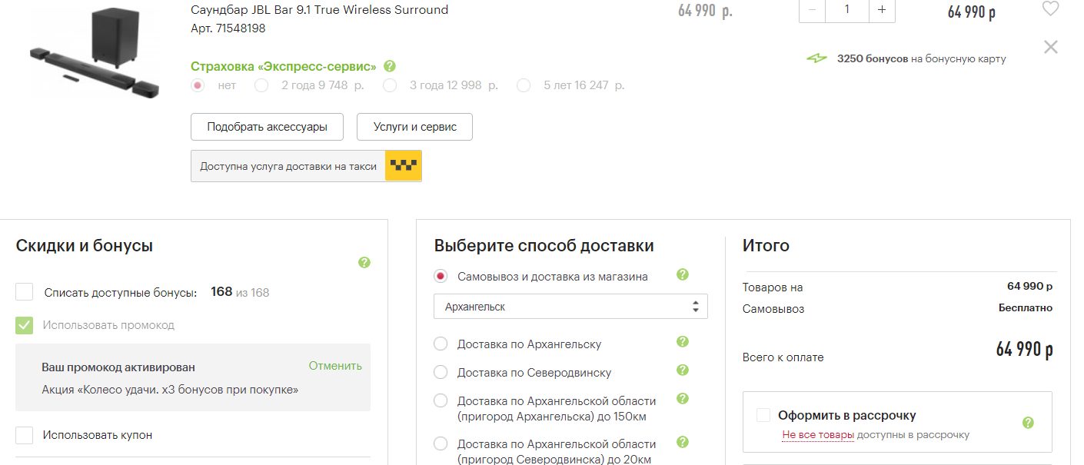
Task: Open Услуги и сервис button
Action: coord(414,127)
